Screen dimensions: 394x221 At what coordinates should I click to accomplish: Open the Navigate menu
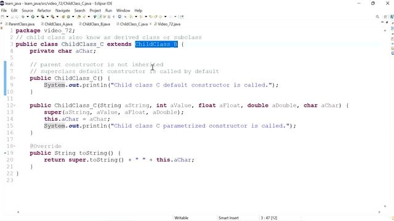click(63, 10)
